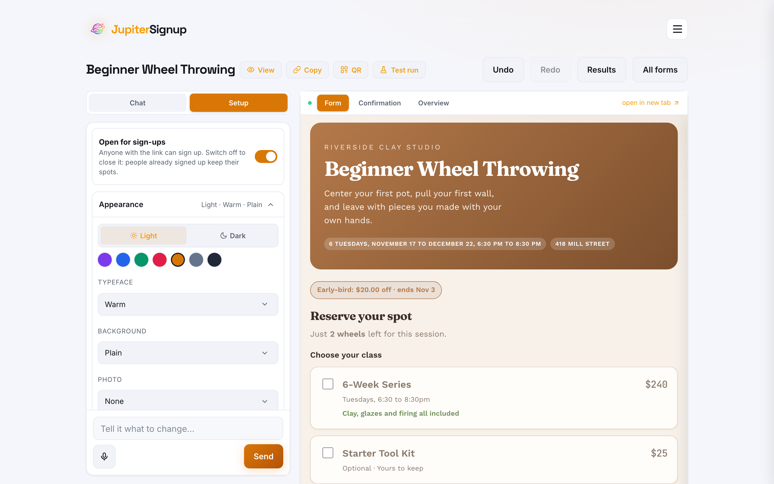Go to All forms
The image size is (774, 484).
[x=660, y=70]
